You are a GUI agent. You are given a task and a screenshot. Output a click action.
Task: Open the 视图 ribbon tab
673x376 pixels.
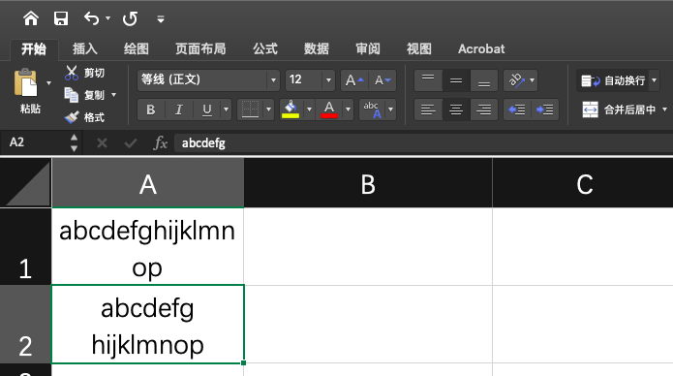coord(419,49)
